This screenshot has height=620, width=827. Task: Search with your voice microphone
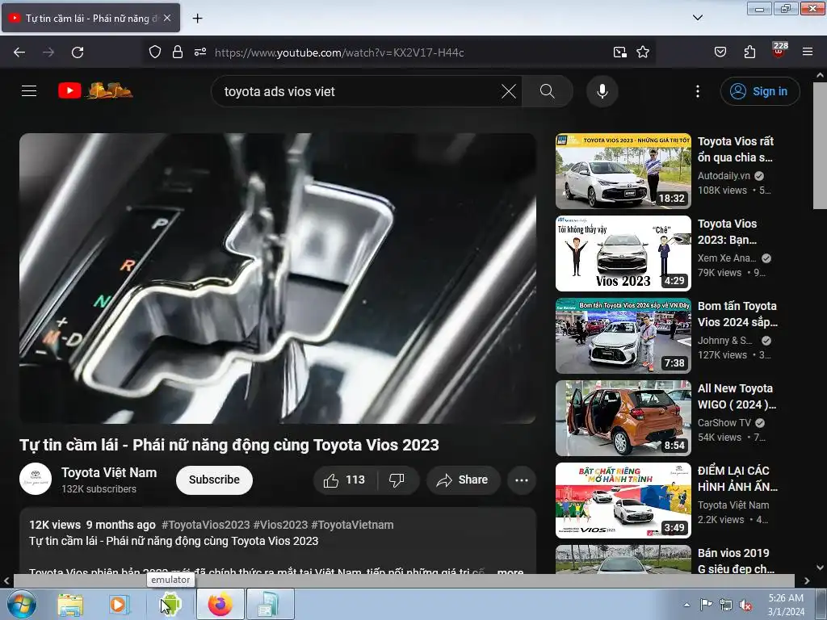pyautogui.click(x=602, y=91)
